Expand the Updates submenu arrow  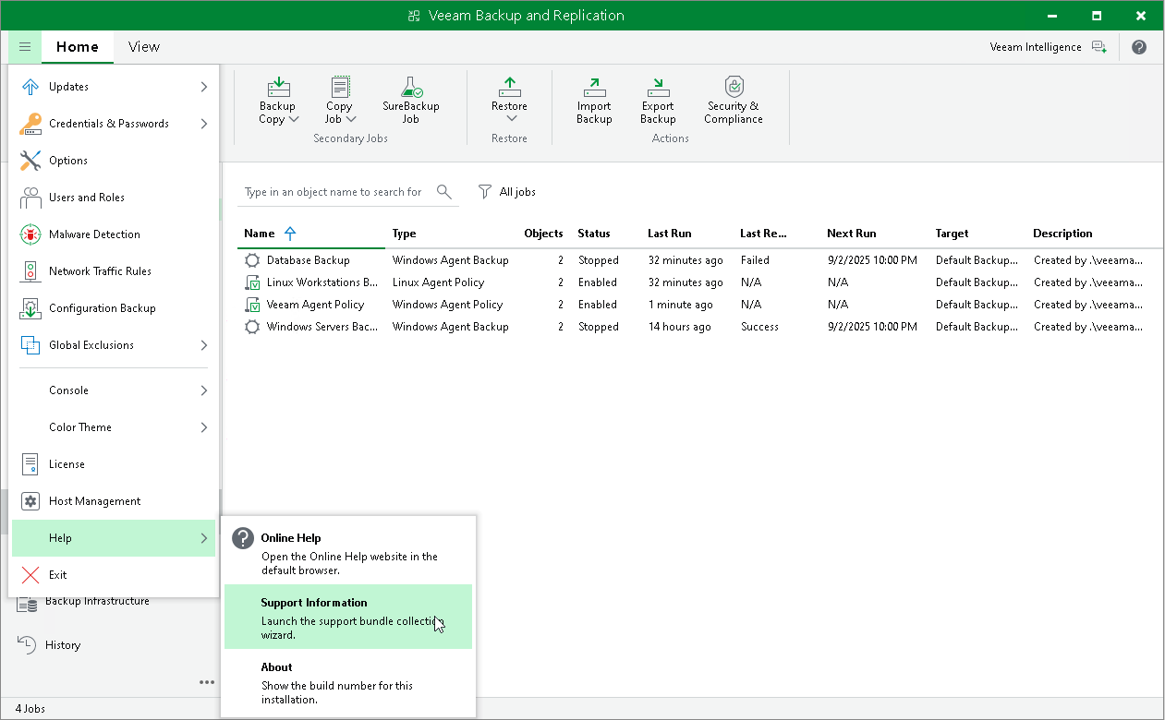pos(203,87)
